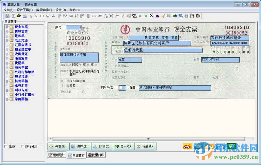Expand the 转帐支票 tree node
The height and width of the screenshot is (165, 261).
pos(7,31)
